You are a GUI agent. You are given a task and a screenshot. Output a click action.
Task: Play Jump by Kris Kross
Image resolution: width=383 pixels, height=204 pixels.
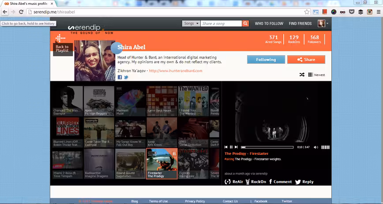coord(161,132)
